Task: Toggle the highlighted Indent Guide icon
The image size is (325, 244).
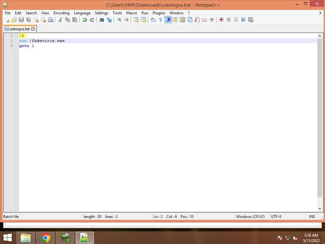Action: click(168, 20)
